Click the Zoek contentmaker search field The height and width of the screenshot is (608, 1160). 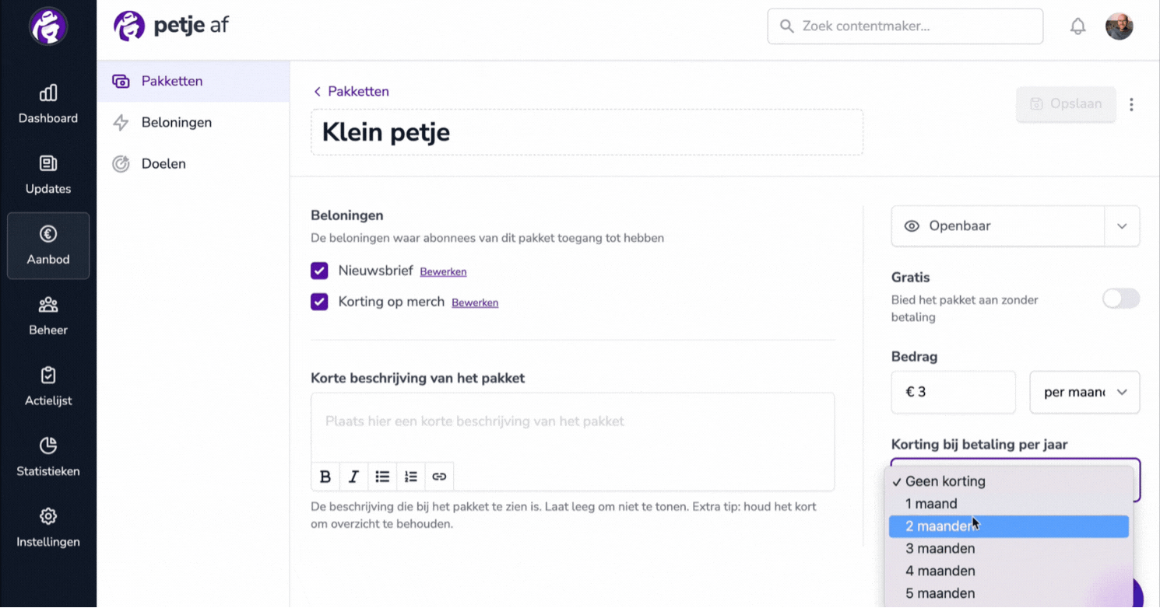pos(905,26)
